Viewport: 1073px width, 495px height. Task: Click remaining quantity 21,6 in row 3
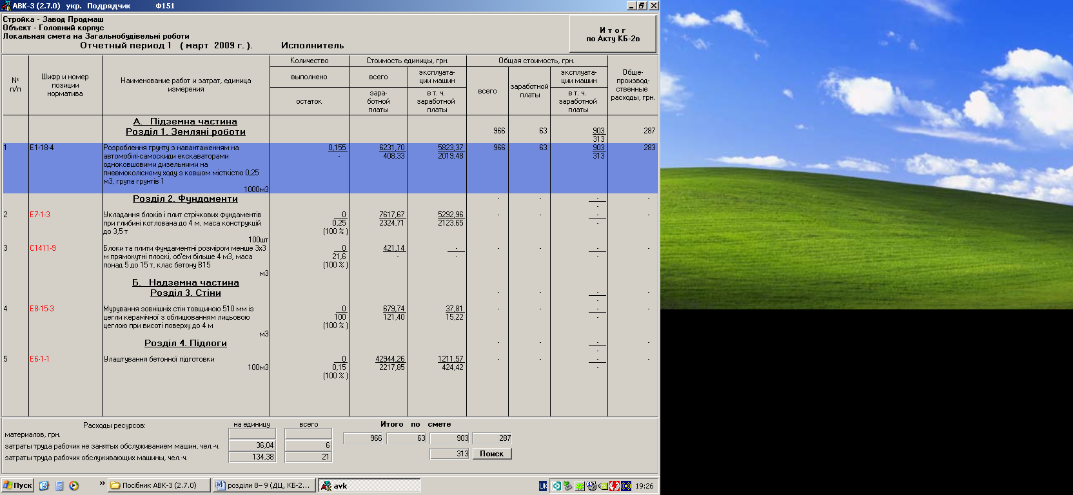click(x=339, y=257)
